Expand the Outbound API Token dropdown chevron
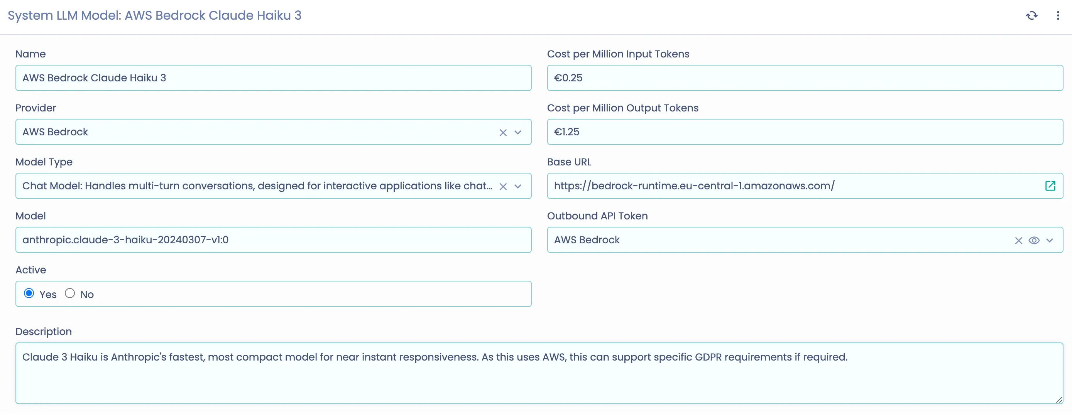Screen dimensions: 1072x418 pyautogui.click(x=1050, y=241)
